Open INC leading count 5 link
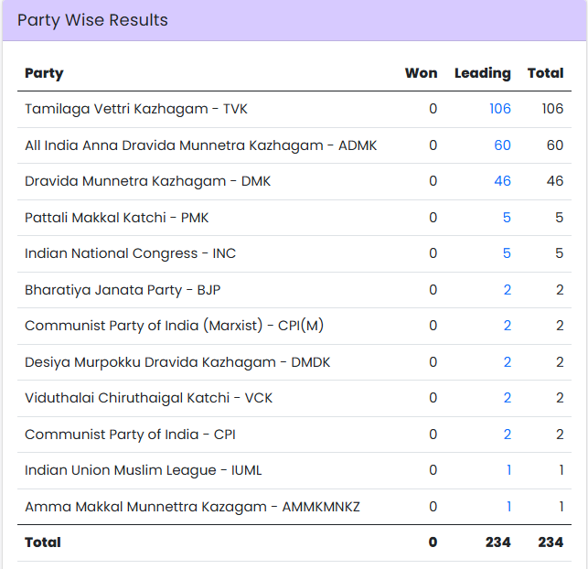The image size is (588, 569). 507,253
